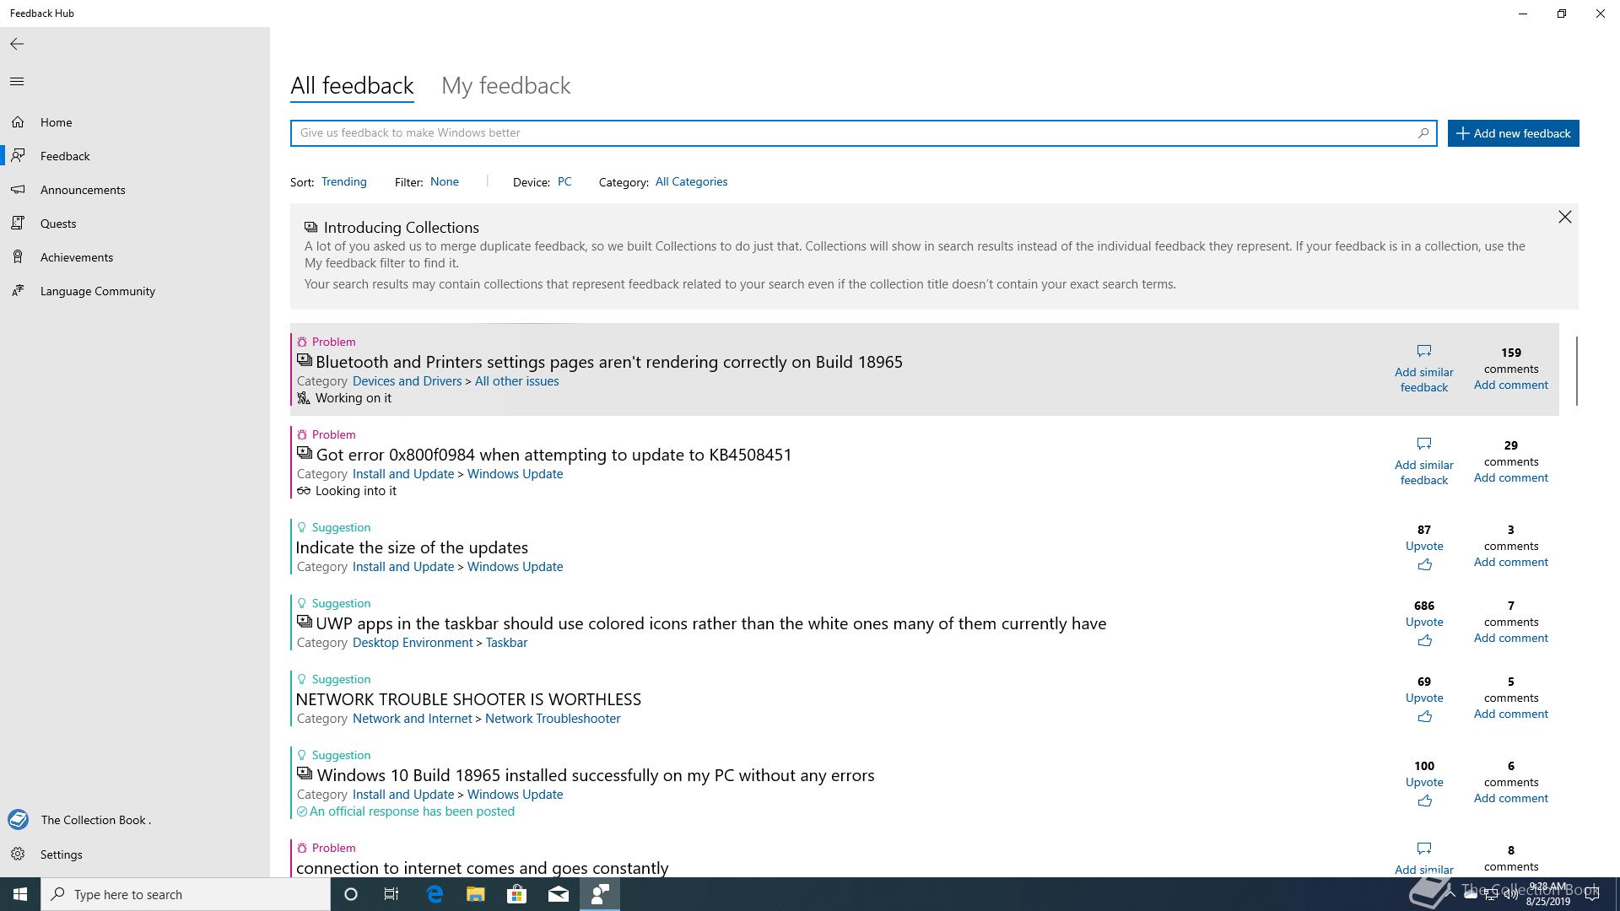Open Indicate the size of updates suggestion

[x=412, y=547]
